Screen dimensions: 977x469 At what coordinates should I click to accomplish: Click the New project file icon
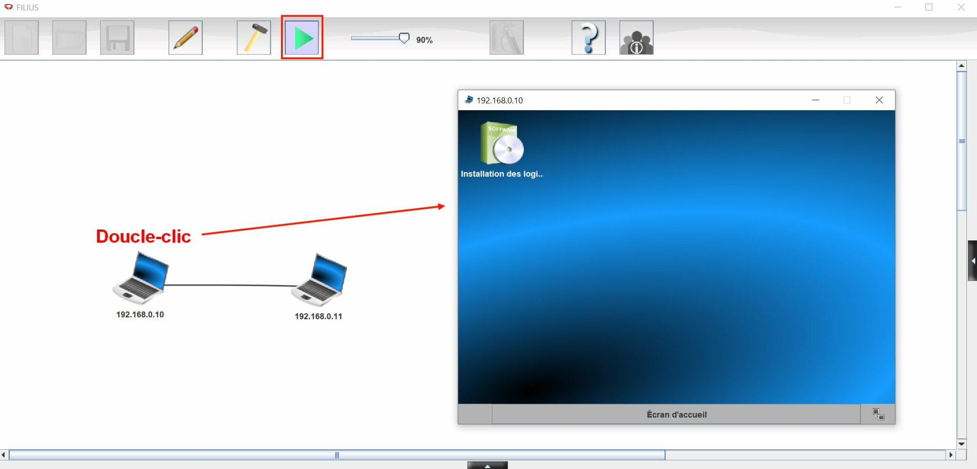click(x=21, y=38)
